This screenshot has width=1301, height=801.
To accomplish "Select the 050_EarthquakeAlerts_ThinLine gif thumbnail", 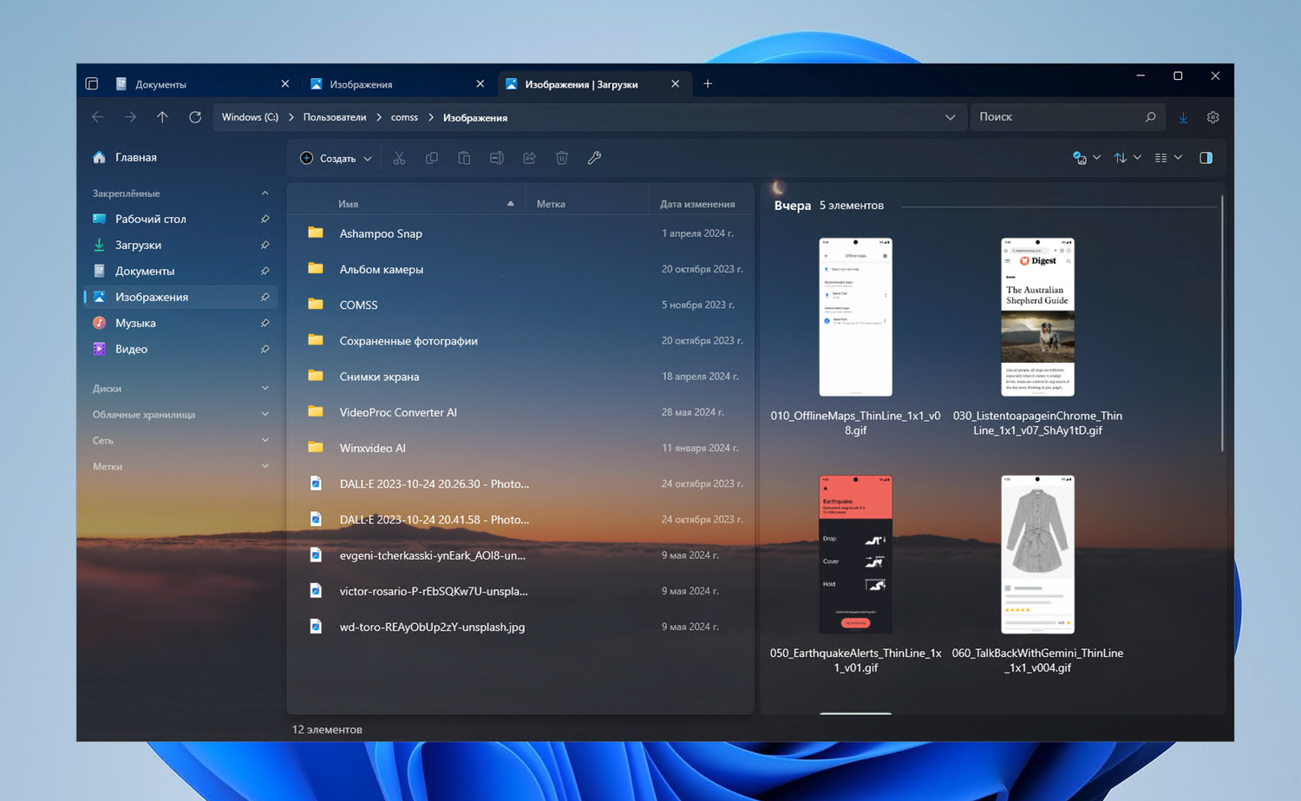I will point(855,554).
